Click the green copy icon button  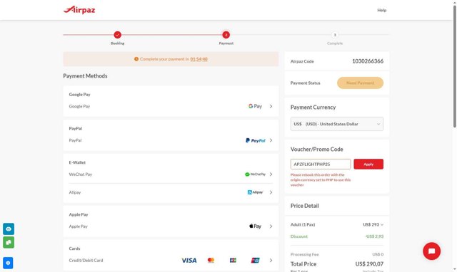coord(9,242)
